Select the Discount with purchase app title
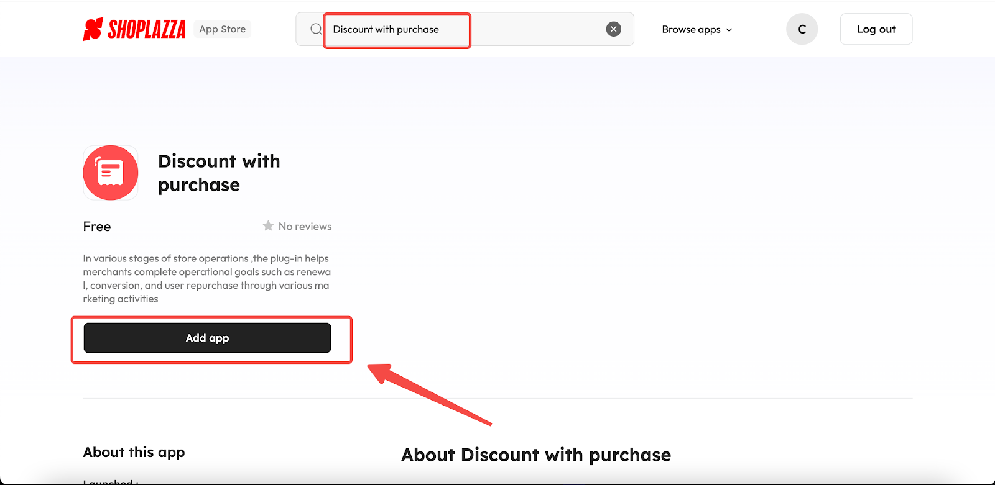This screenshot has width=995, height=485. pos(219,173)
